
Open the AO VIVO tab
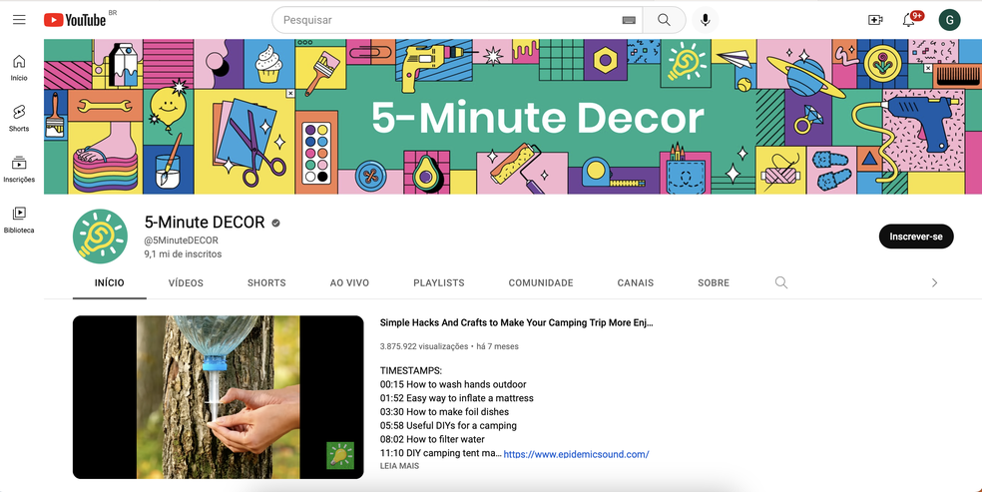(x=349, y=283)
